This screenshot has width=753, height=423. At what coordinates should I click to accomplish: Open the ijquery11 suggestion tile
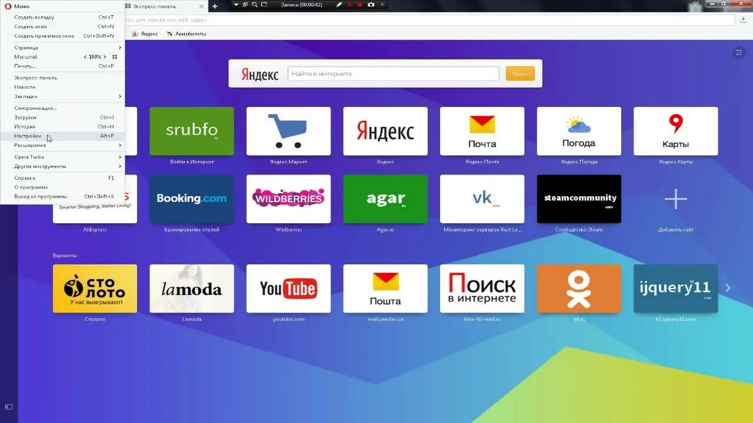pos(675,288)
